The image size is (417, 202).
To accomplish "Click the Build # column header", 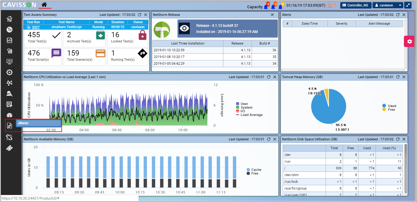I will [x=265, y=43].
